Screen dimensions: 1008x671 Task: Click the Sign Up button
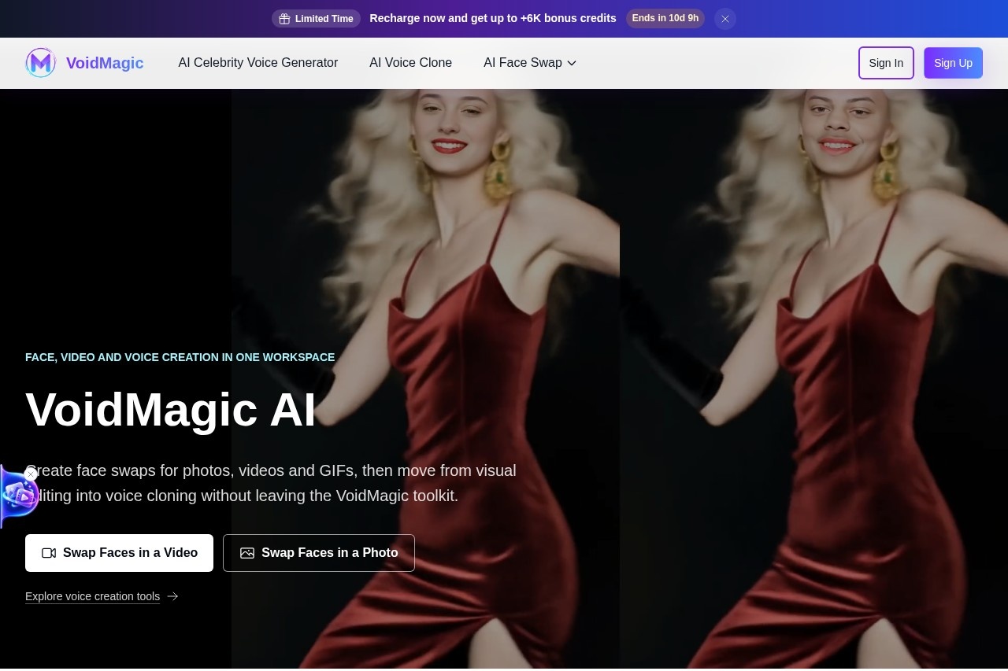point(953,63)
